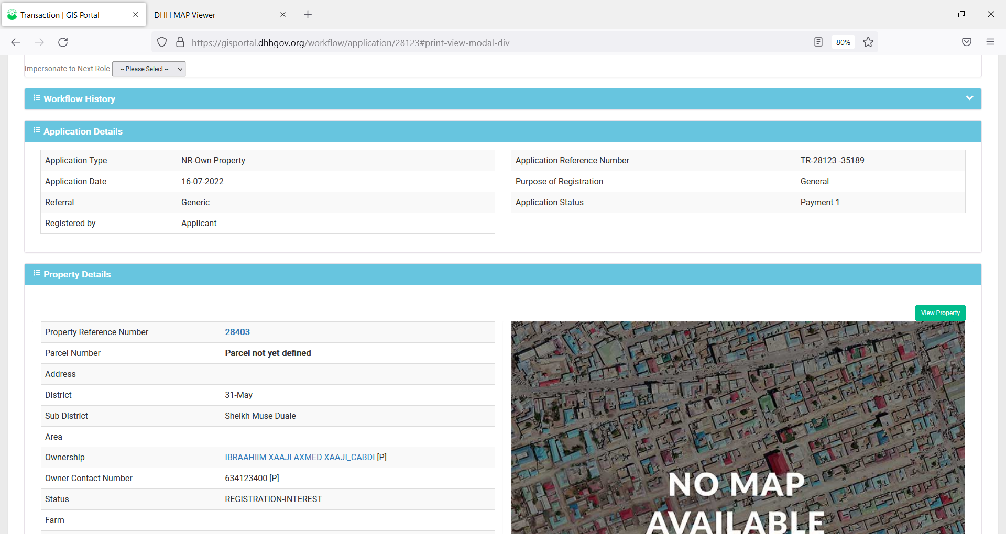Reset the 80% zoom level indicator
The image size is (1006, 534).
coord(843,42)
